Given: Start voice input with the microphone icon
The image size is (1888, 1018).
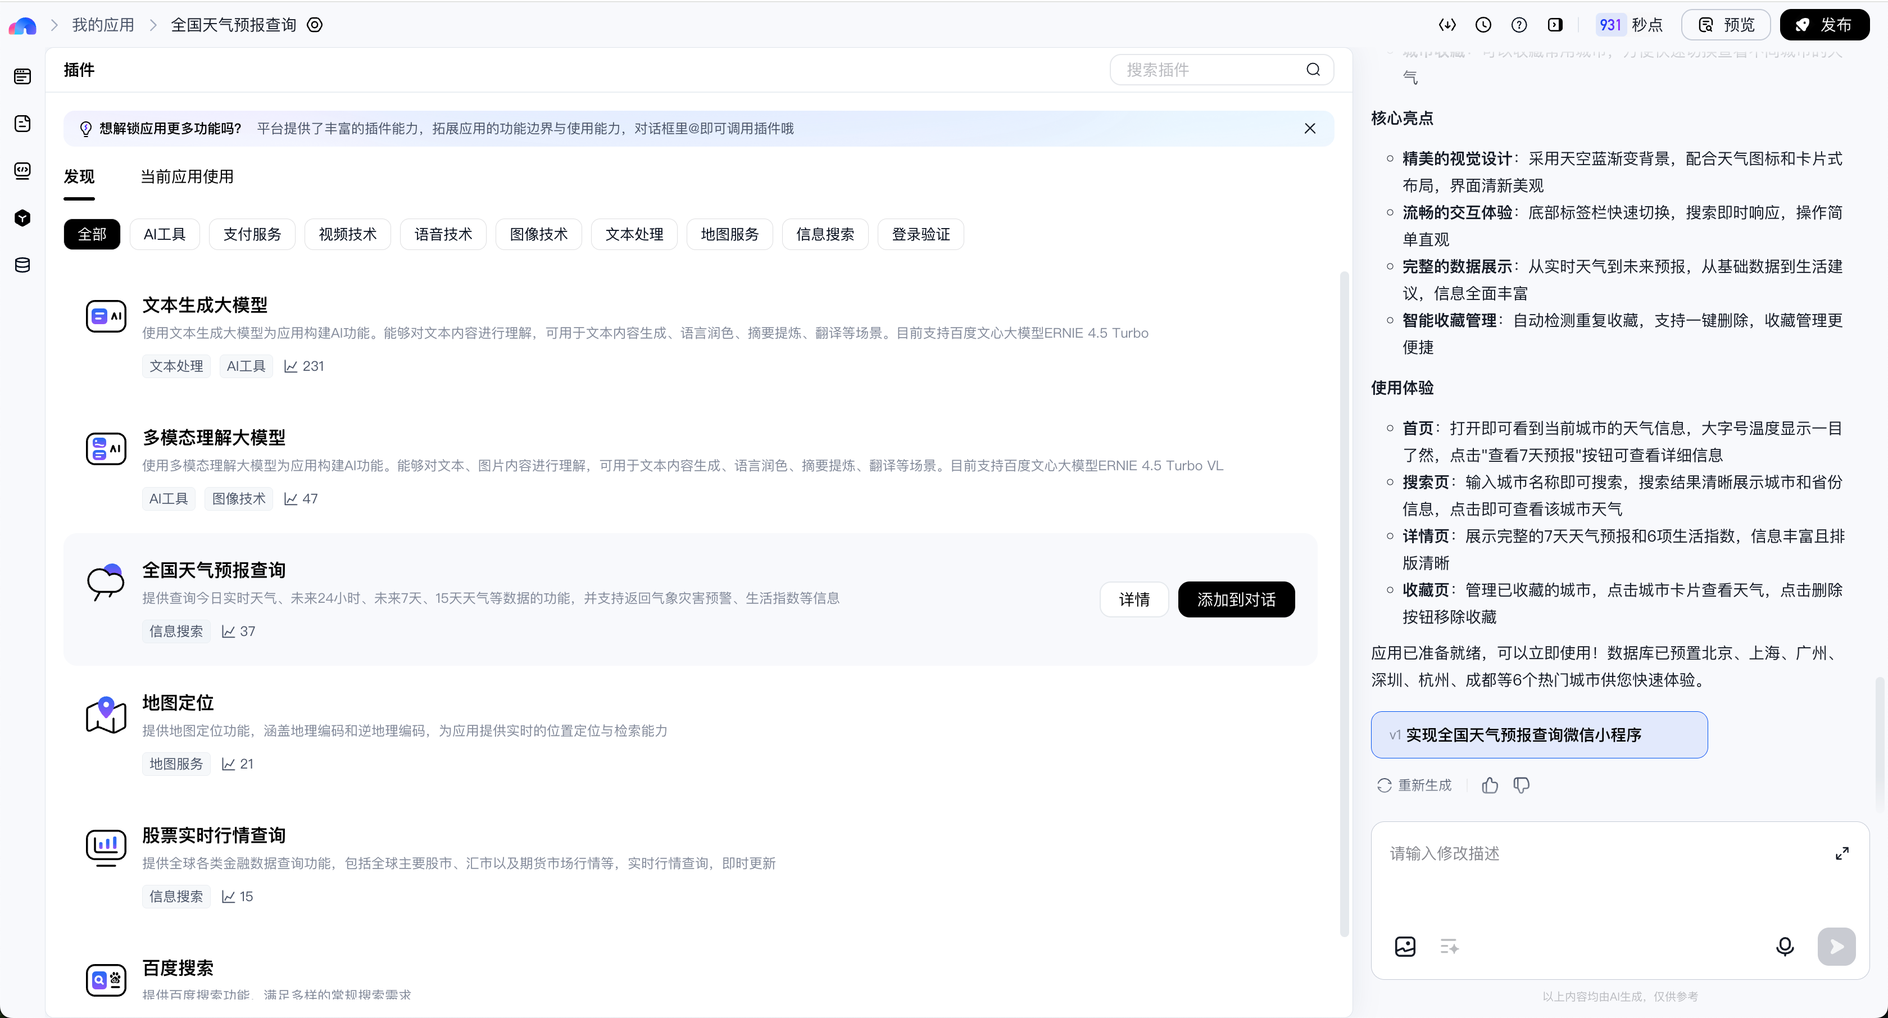Looking at the screenshot, I should [1785, 947].
